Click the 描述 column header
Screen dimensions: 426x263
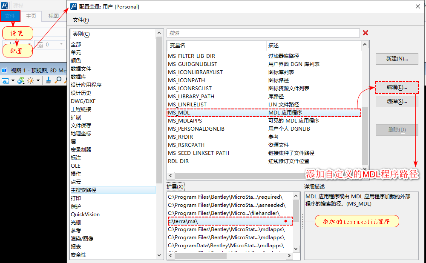click(273, 46)
